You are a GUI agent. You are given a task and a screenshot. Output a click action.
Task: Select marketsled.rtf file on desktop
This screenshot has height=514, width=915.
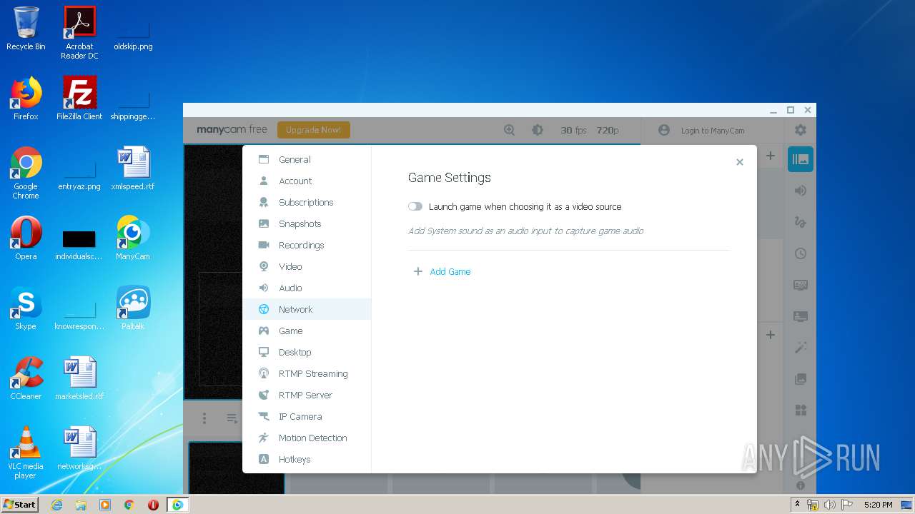click(x=79, y=378)
